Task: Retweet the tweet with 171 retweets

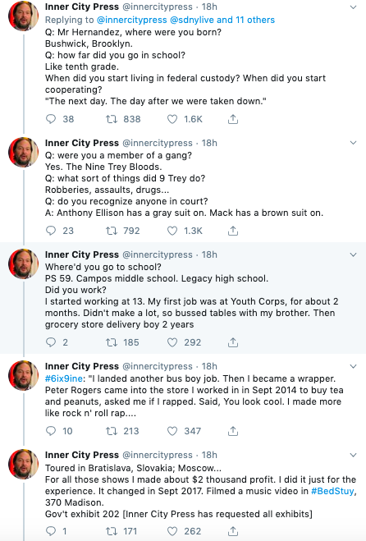Action: 112,531
